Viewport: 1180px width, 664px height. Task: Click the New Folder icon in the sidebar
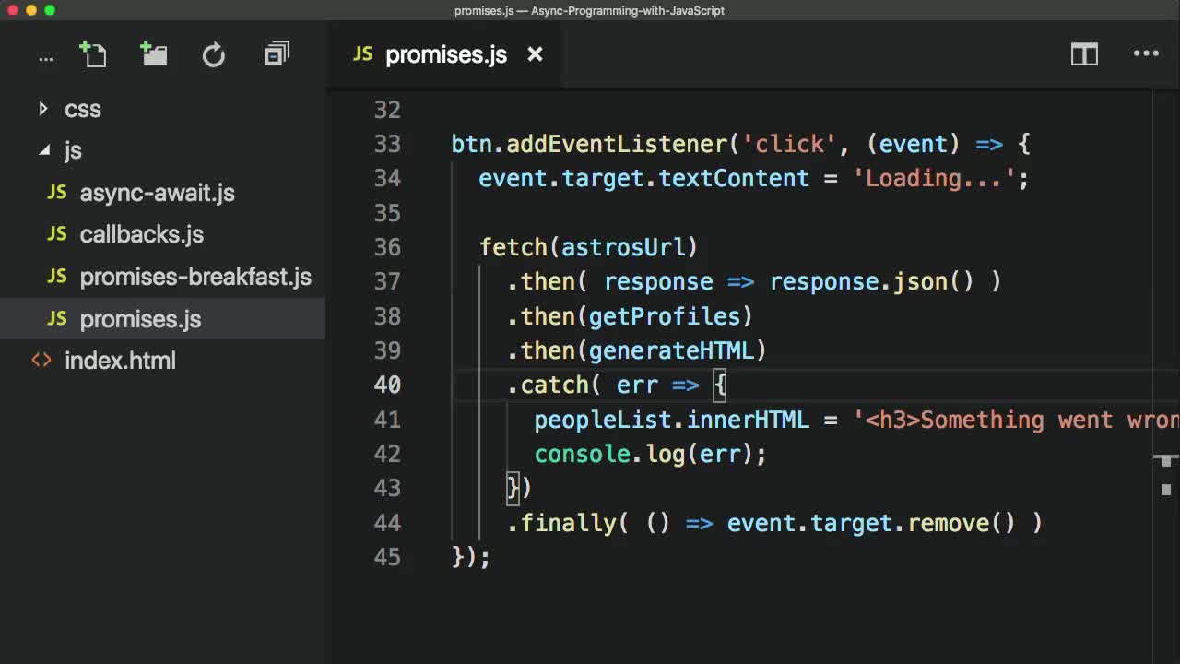pos(153,53)
